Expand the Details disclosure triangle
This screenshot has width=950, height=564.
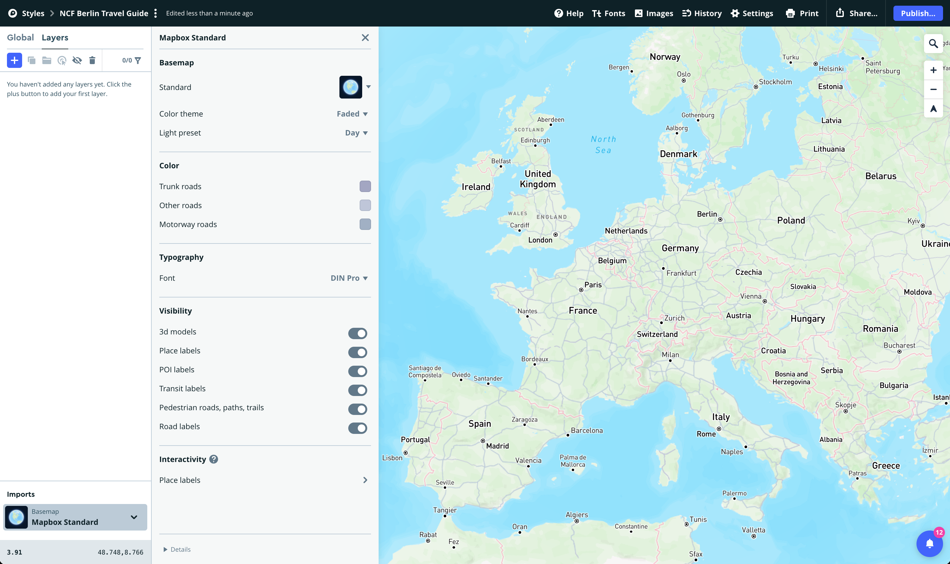(165, 549)
